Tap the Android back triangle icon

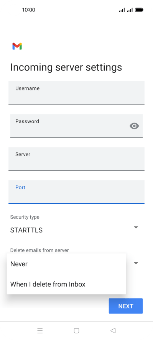point(113,330)
